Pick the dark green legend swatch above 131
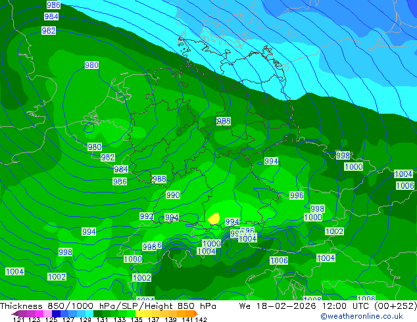 pyautogui.click(x=98, y=313)
